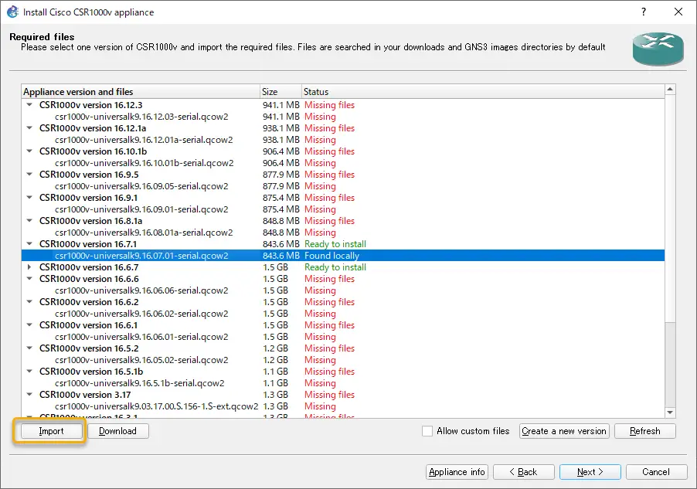Sort by the Size column header
This screenshot has width=697, height=489.
281,92
